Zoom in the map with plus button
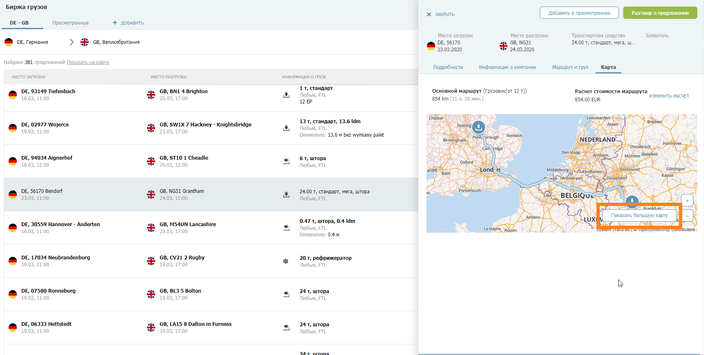This screenshot has width=704, height=355. (x=687, y=201)
